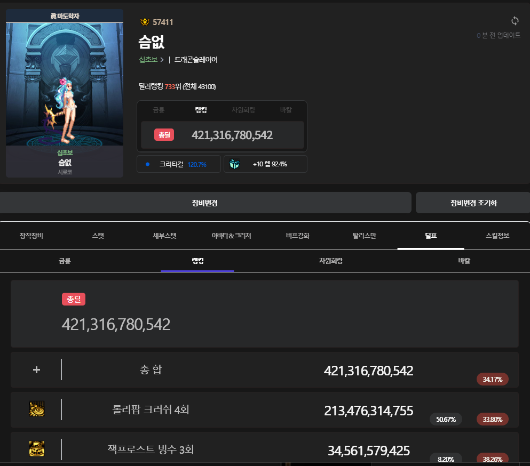Switch to the 스킬정보 tab
Viewport: 530px width, 466px height.
(497, 236)
